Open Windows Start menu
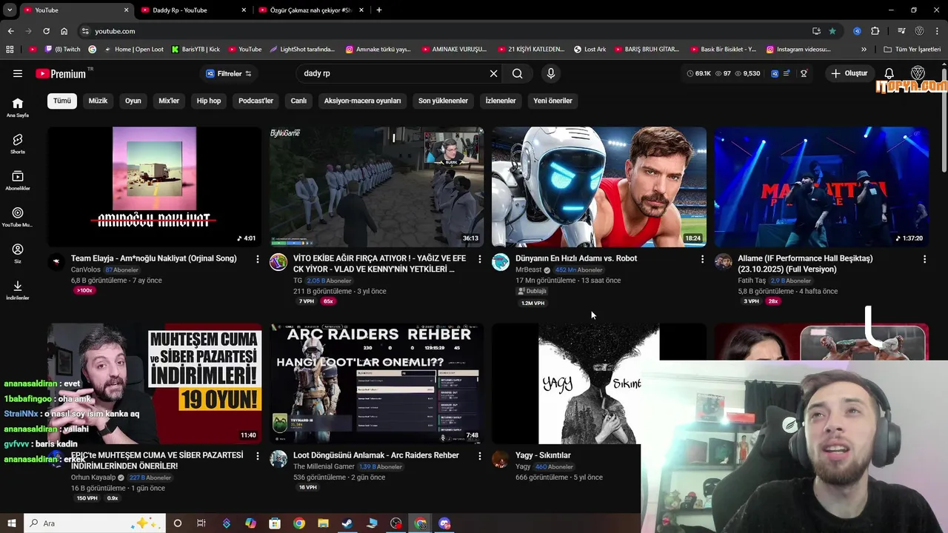 [12, 523]
